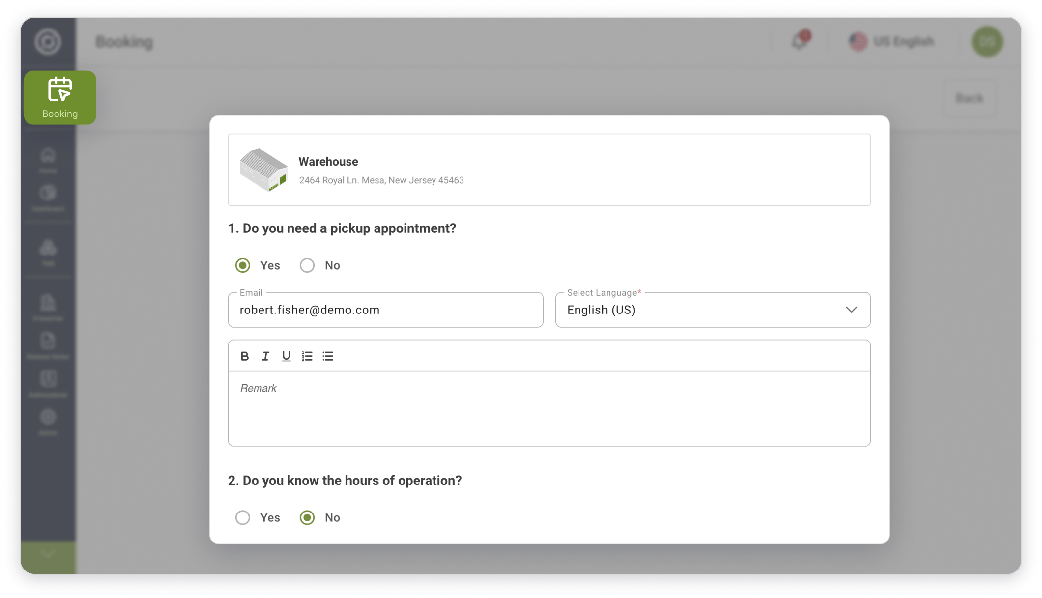Open the user avatar profile
The image size is (1042, 598).
[987, 42]
